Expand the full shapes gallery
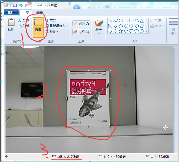Screen dimensions: 179x162 (147, 31)
